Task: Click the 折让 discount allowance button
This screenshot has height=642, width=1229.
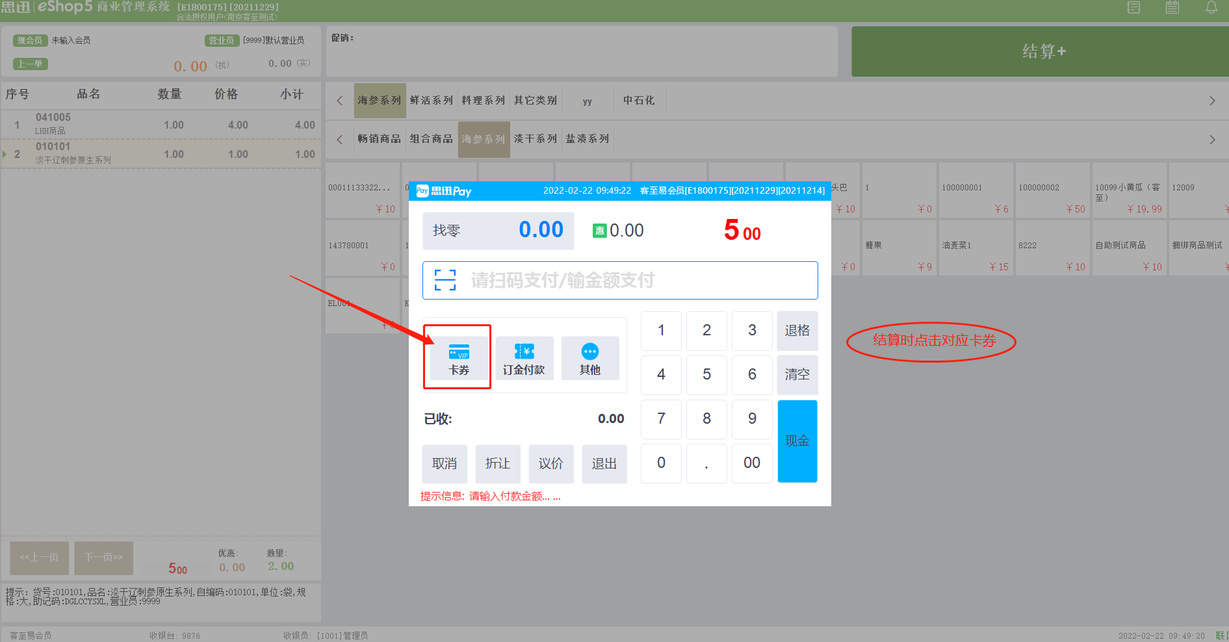Action: 498,463
